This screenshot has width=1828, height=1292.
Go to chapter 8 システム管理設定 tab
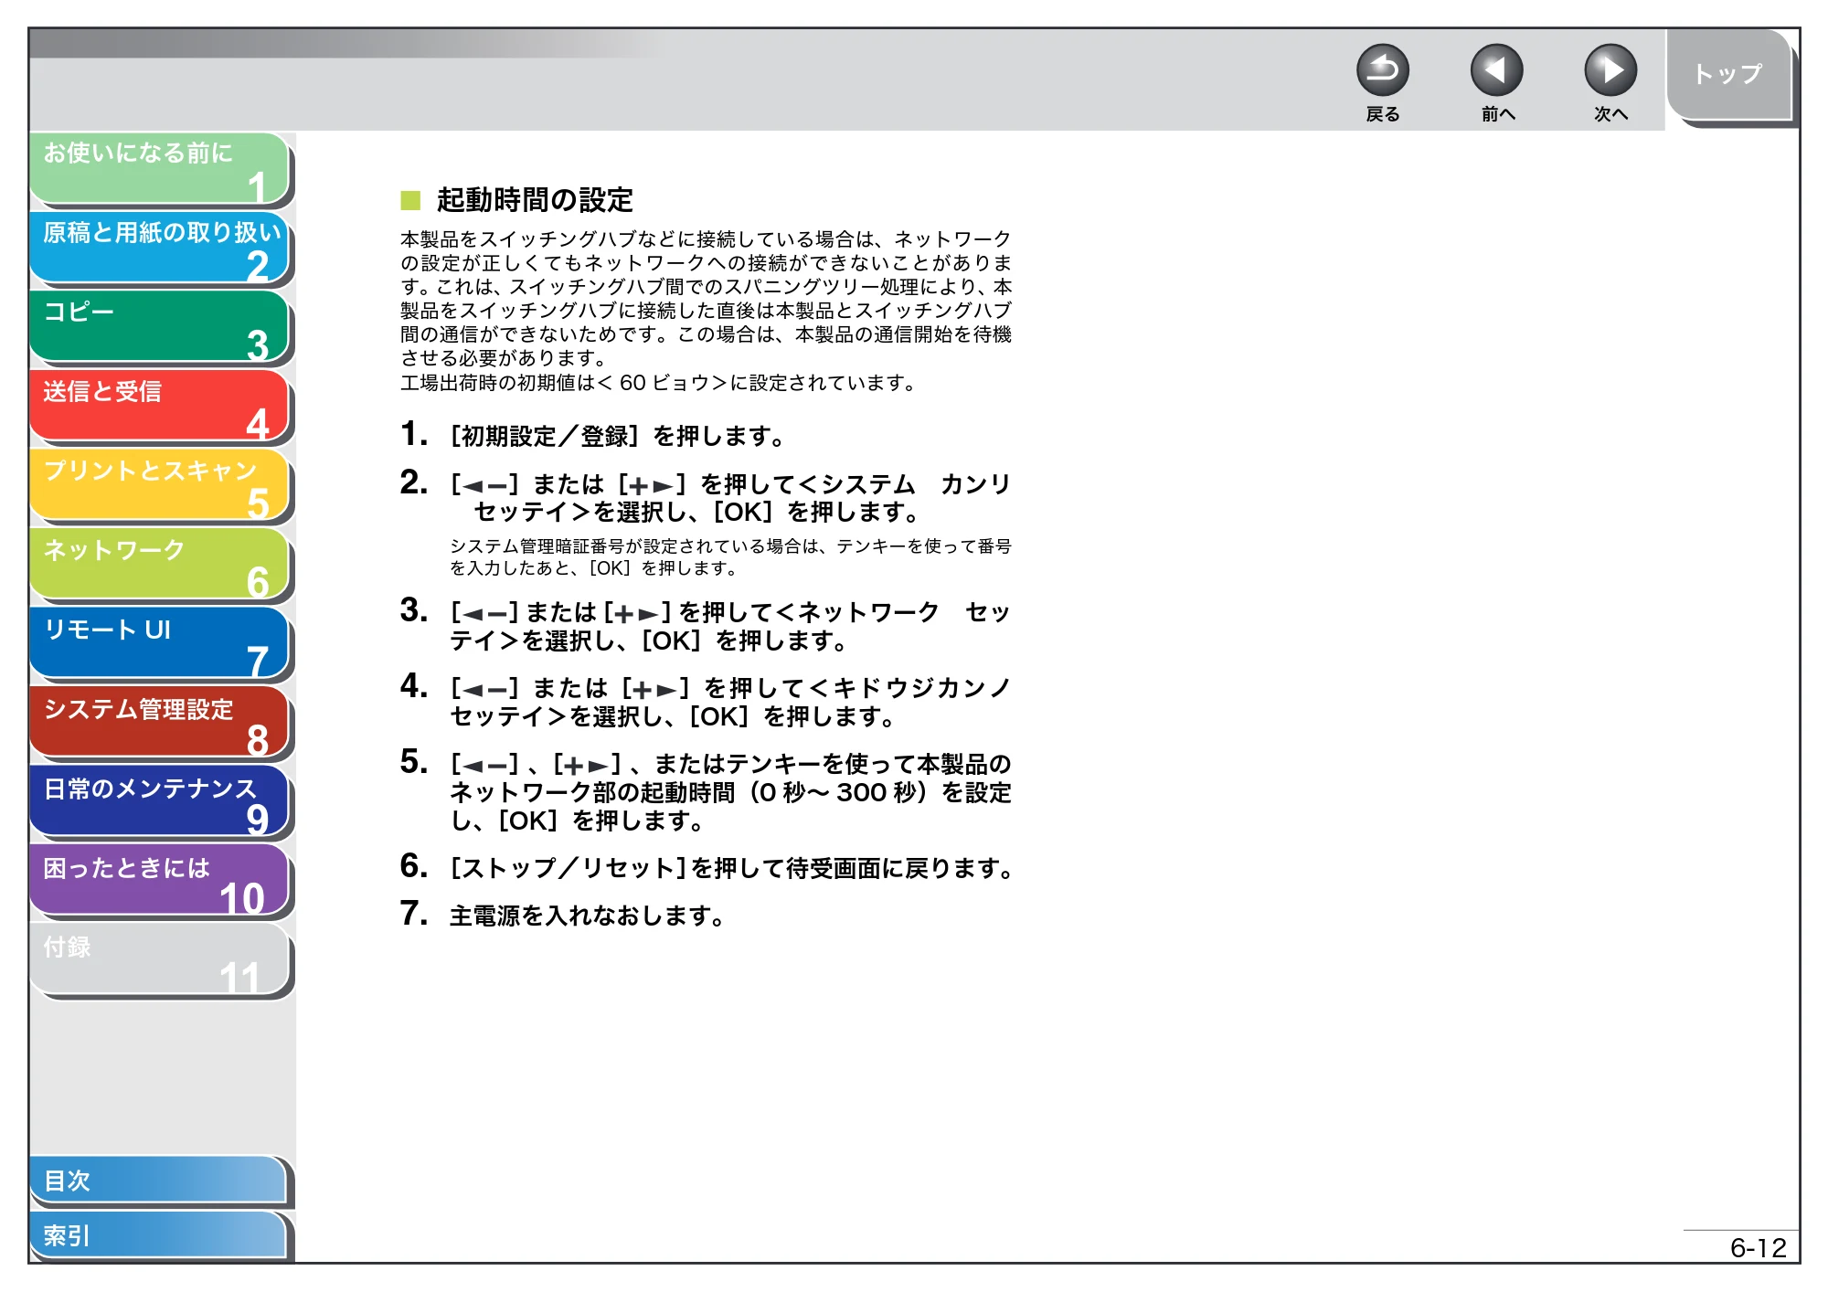[160, 722]
